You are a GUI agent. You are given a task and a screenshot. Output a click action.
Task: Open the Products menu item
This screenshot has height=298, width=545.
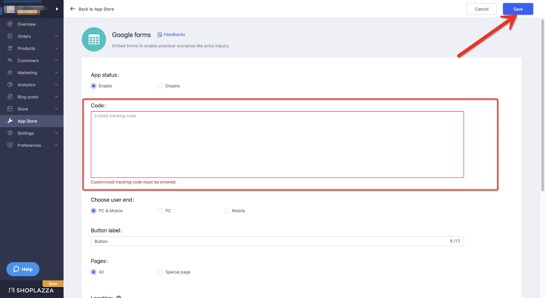pos(32,48)
